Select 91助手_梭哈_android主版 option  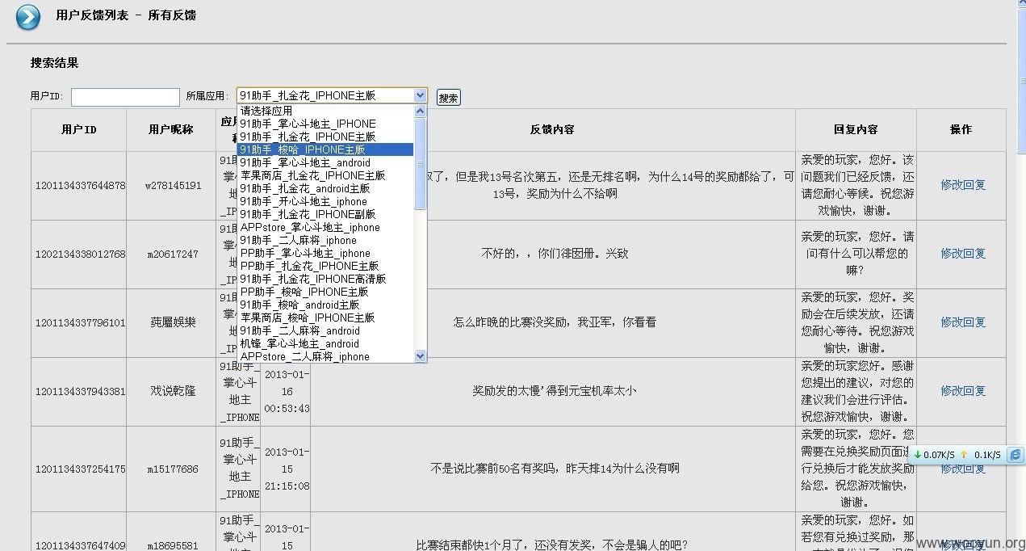point(325,305)
